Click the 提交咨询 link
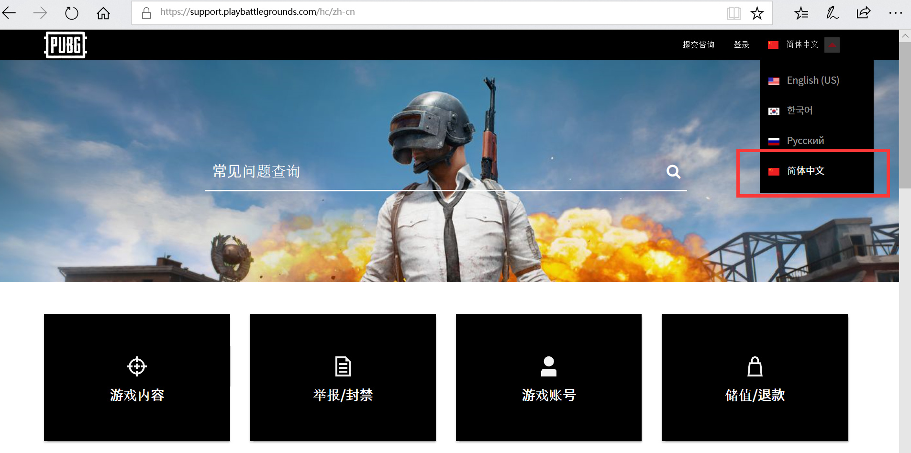The height and width of the screenshot is (453, 911). click(698, 44)
